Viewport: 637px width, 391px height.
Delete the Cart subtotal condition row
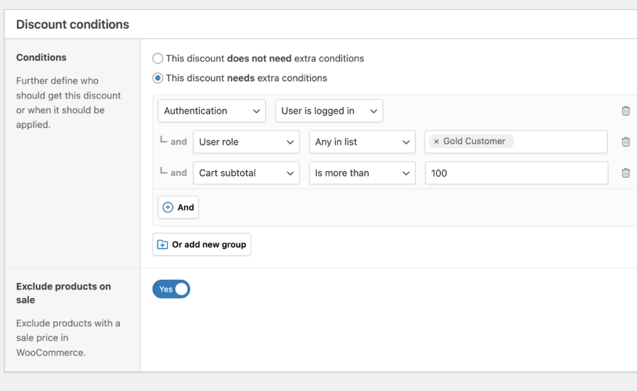[626, 173]
